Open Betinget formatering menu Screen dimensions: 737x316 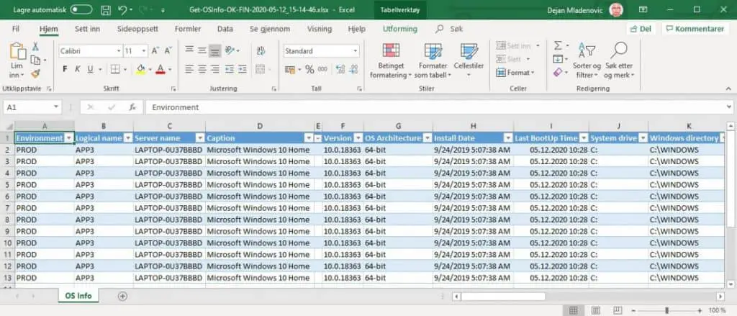pyautogui.click(x=390, y=60)
